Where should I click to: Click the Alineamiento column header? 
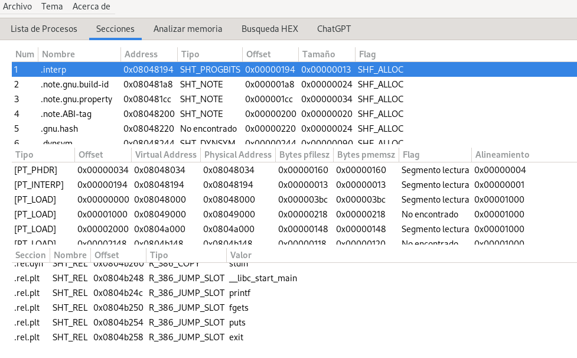tap(501, 155)
